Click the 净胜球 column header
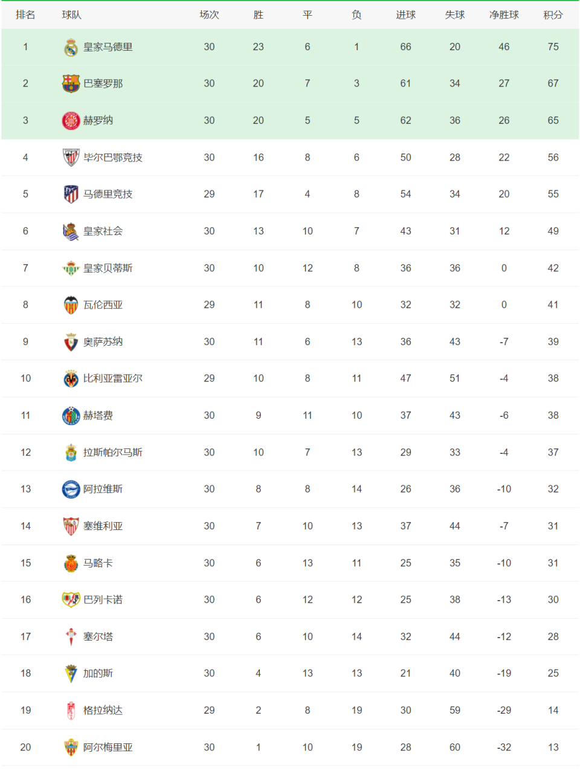 [x=504, y=15]
